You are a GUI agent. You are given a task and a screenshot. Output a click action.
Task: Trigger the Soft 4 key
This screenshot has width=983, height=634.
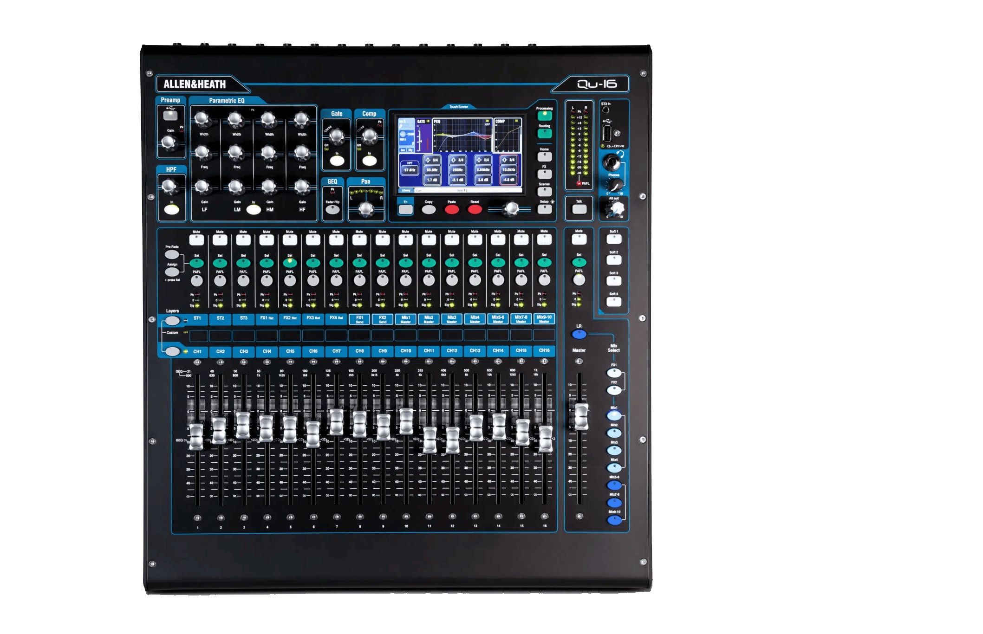(x=614, y=302)
